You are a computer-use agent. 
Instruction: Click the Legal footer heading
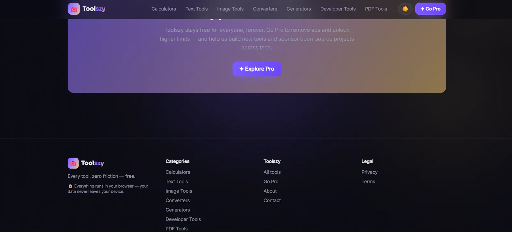pos(367,161)
